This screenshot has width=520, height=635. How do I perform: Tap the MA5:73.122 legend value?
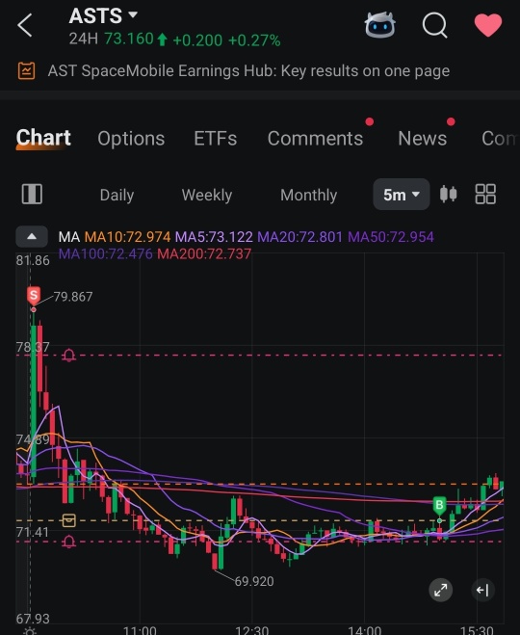[214, 237]
